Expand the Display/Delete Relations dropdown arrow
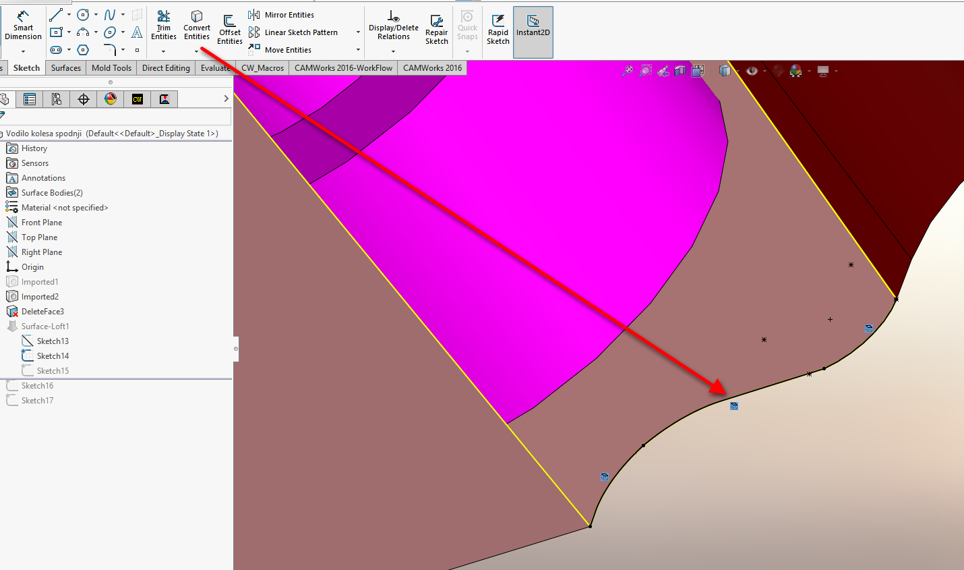 pos(393,51)
